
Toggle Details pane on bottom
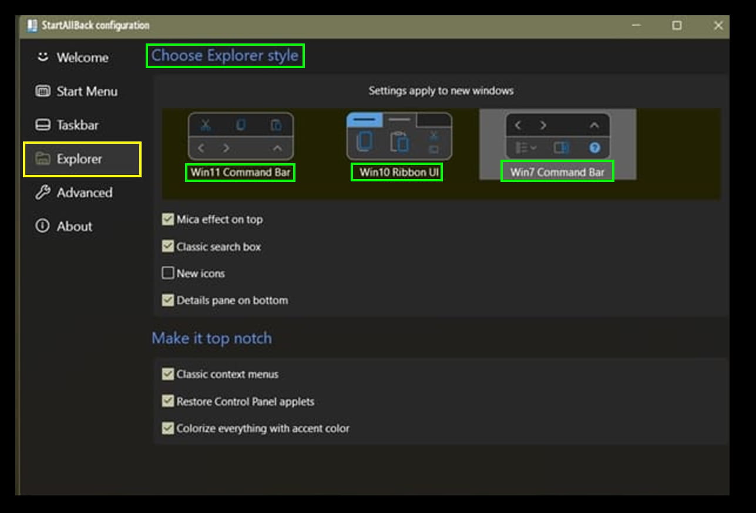pyautogui.click(x=168, y=301)
